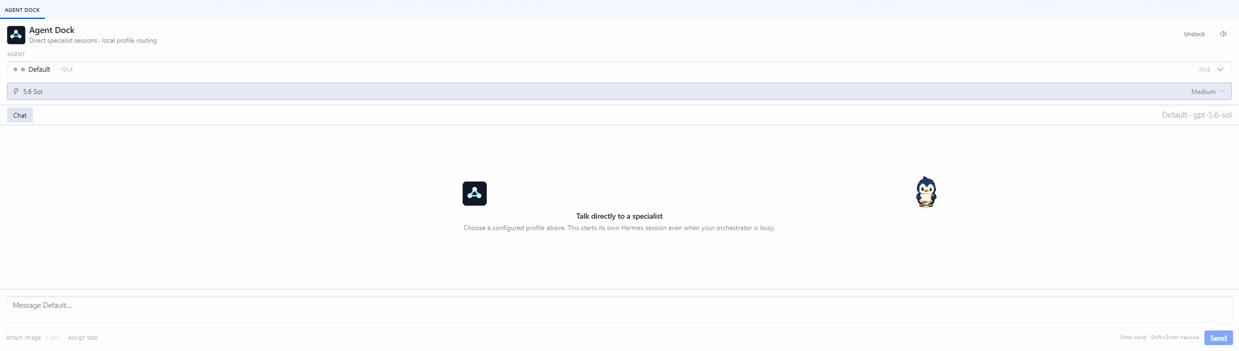Click the Undock button
This screenshot has width=1239, height=351.
[1194, 34]
